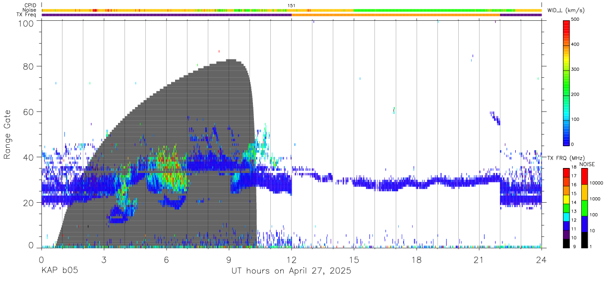Click the noise level color scale bar
This screenshot has width=609, height=281.
(x=584, y=208)
